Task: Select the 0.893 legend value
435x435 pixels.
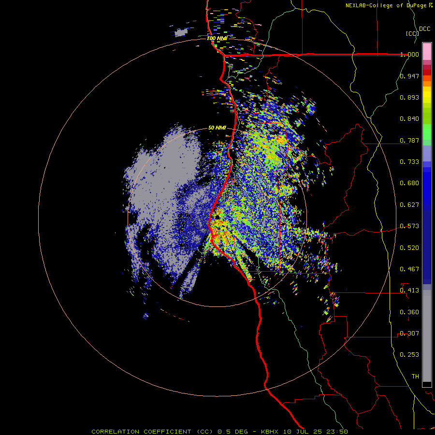Action: coord(409,97)
